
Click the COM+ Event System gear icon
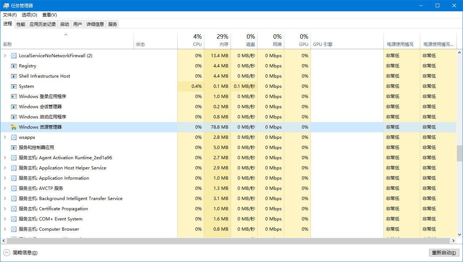coord(14,219)
